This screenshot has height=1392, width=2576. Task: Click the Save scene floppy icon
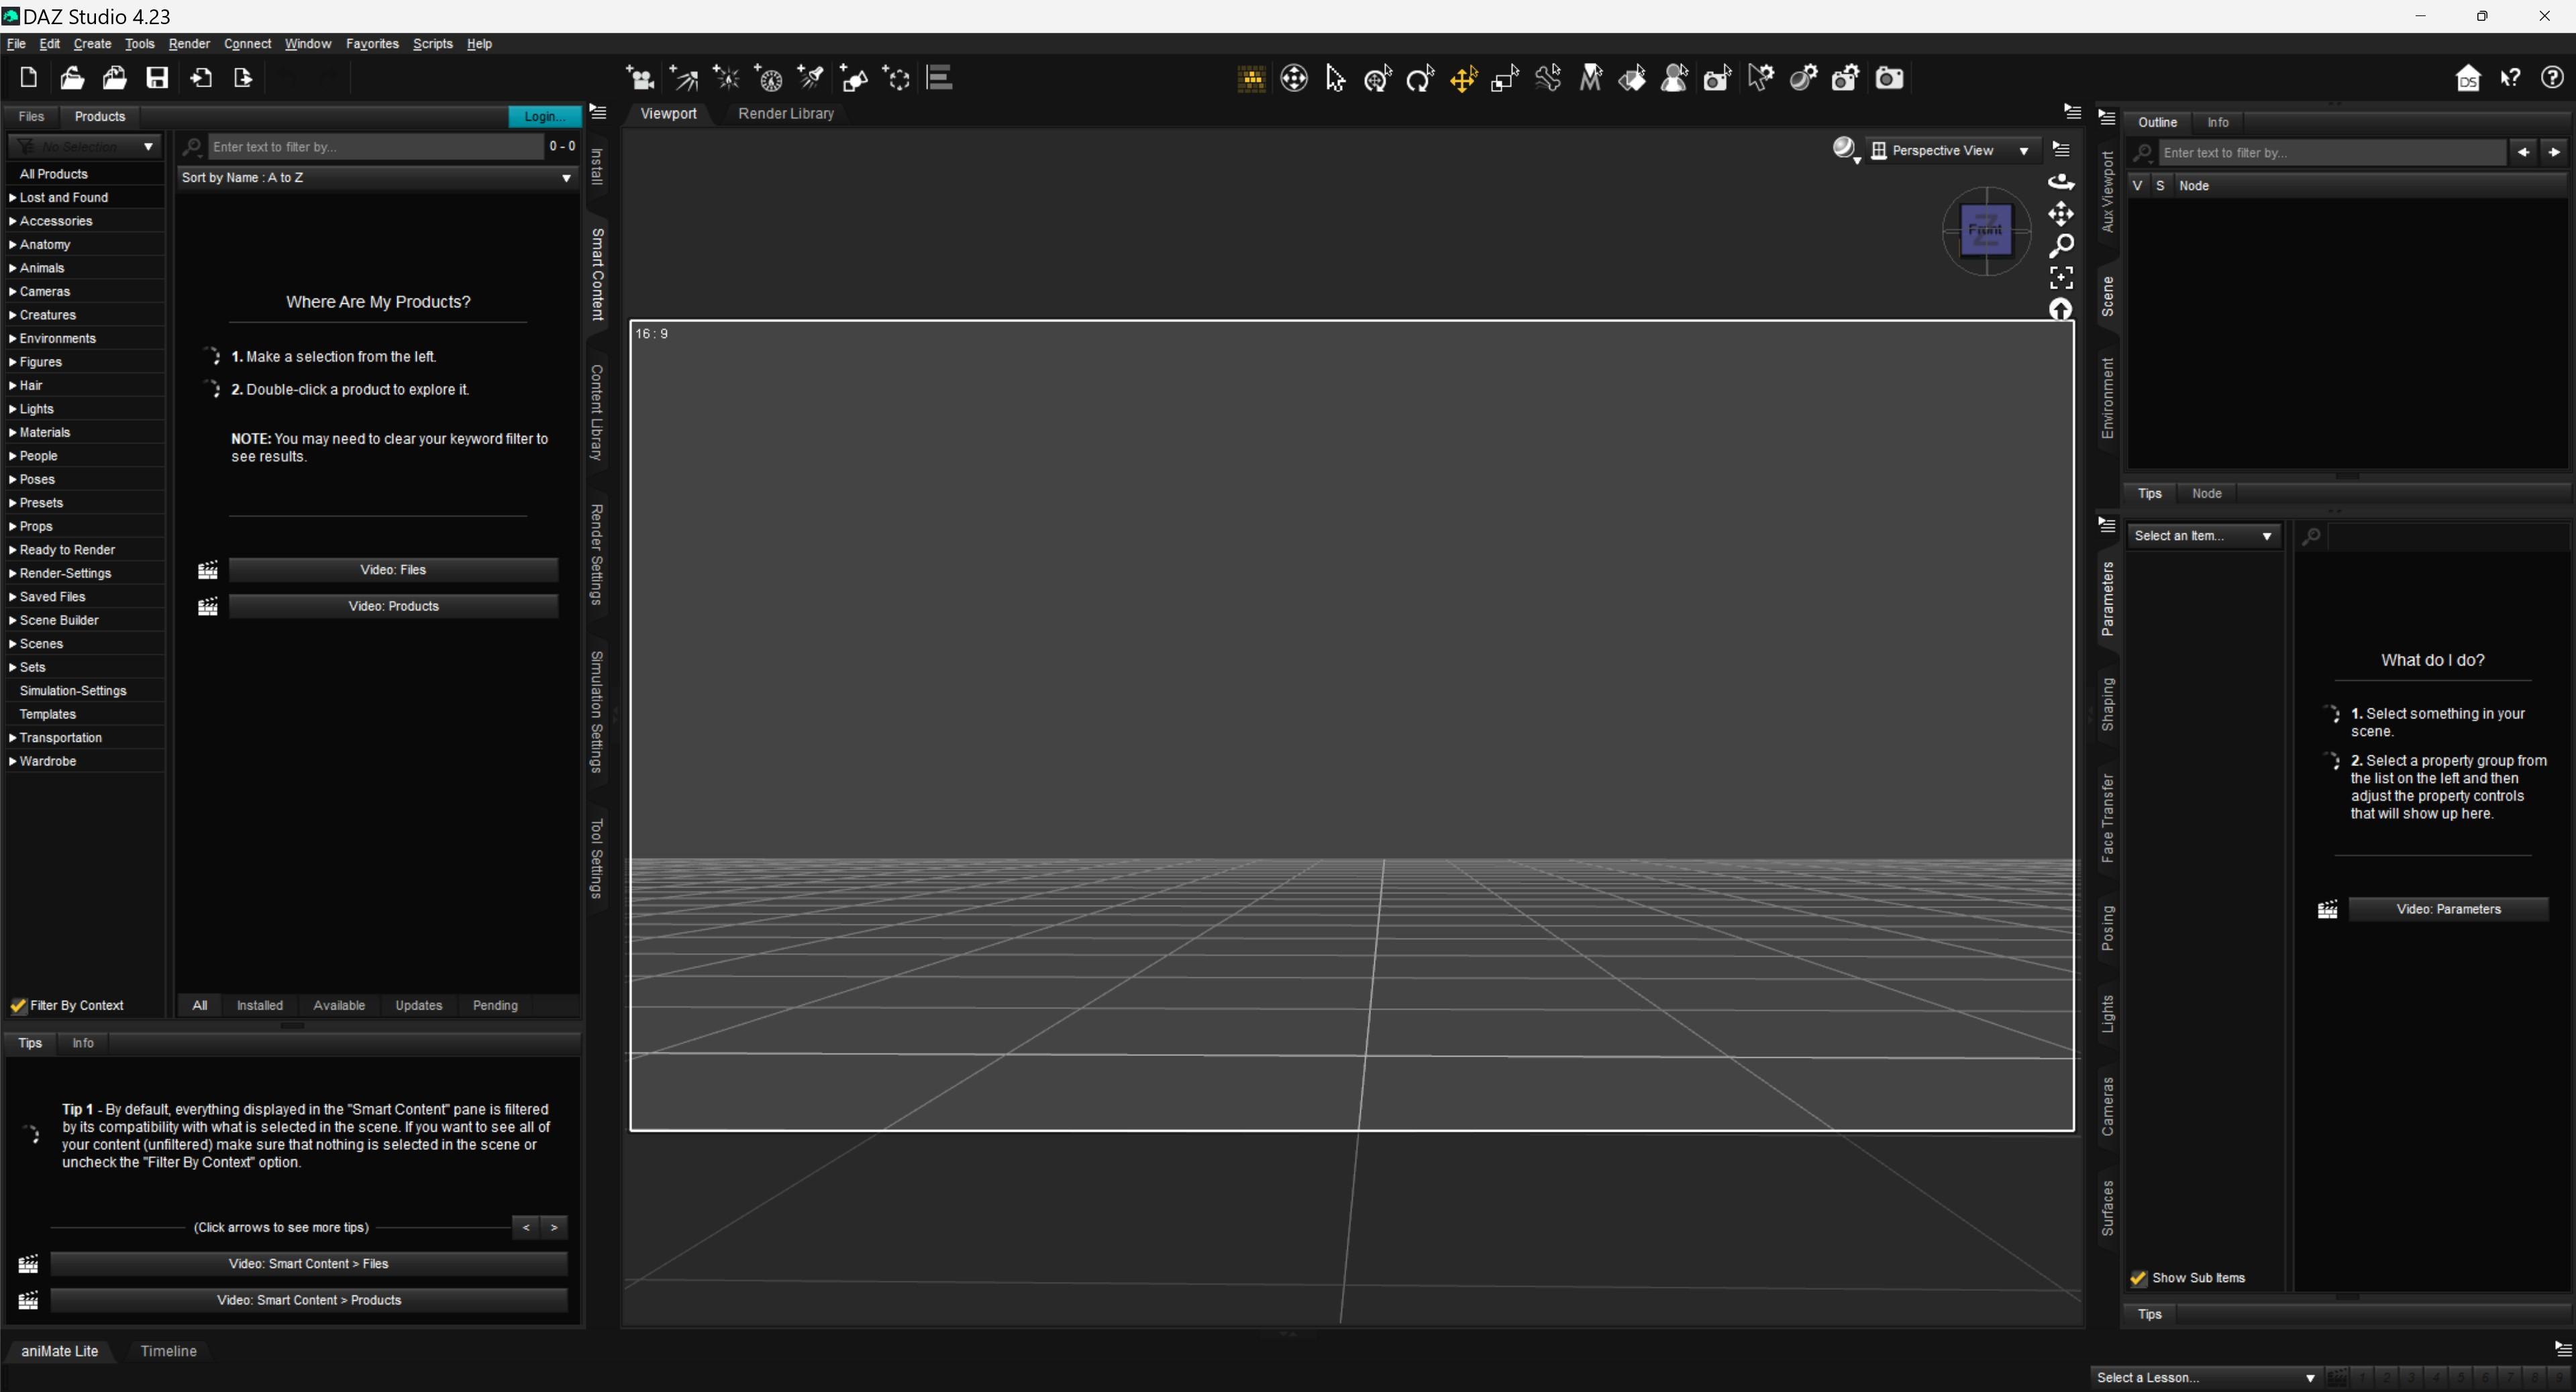(157, 78)
